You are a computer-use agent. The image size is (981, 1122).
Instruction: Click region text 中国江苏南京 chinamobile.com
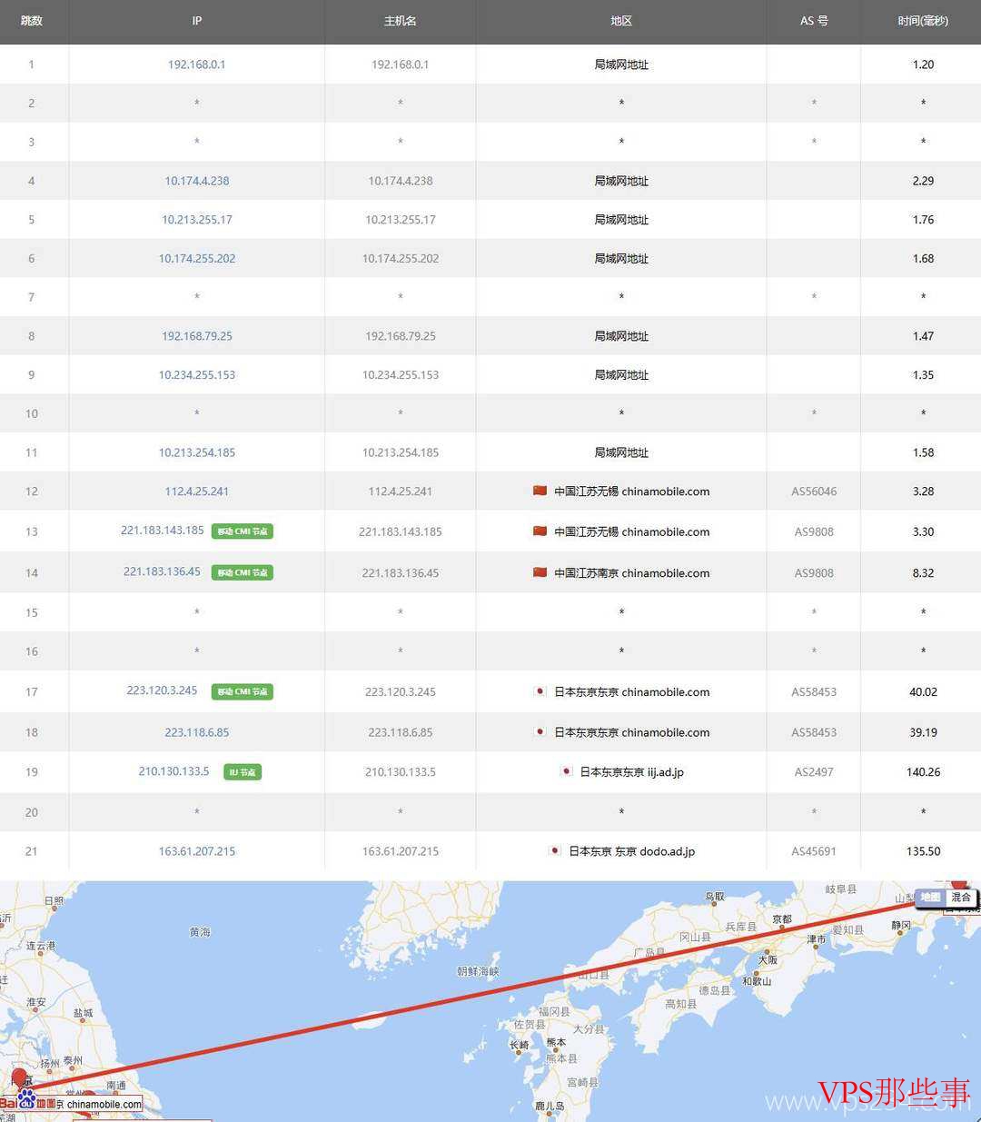632,573
